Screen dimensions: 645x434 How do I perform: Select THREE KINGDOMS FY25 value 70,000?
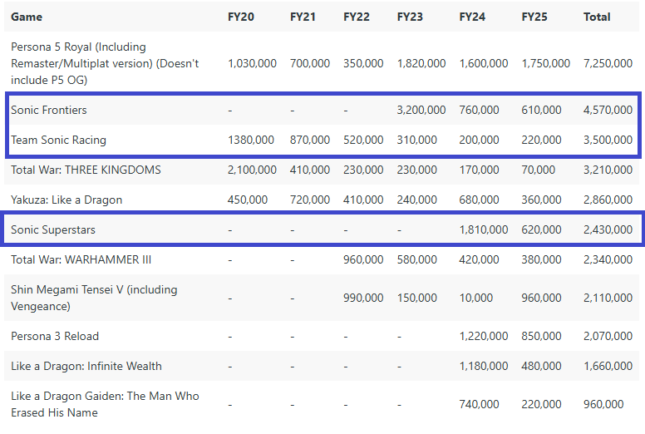tap(538, 170)
